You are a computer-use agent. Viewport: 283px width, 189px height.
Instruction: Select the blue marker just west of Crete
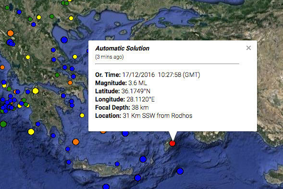pyautogui.click(x=69, y=162)
